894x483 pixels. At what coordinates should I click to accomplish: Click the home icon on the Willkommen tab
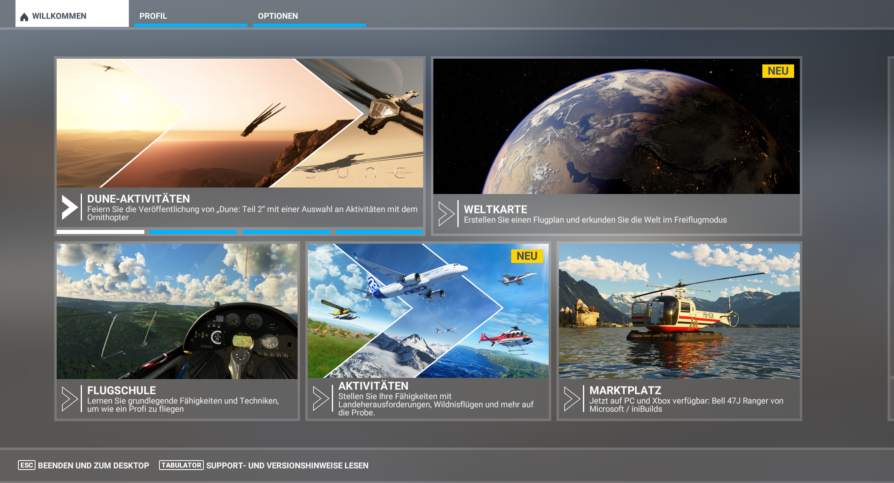pyautogui.click(x=24, y=17)
